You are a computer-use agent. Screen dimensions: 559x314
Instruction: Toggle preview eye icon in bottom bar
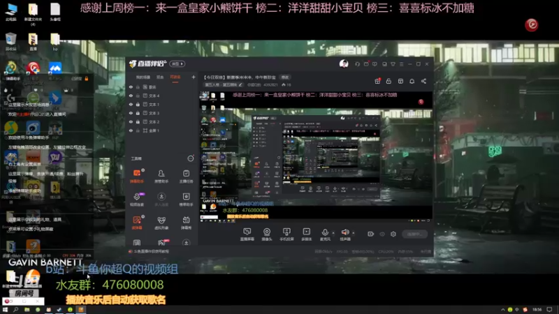pyautogui.click(x=382, y=234)
